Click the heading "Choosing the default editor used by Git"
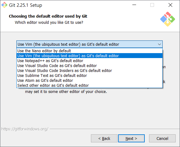180x147 pixels. point(48,16)
